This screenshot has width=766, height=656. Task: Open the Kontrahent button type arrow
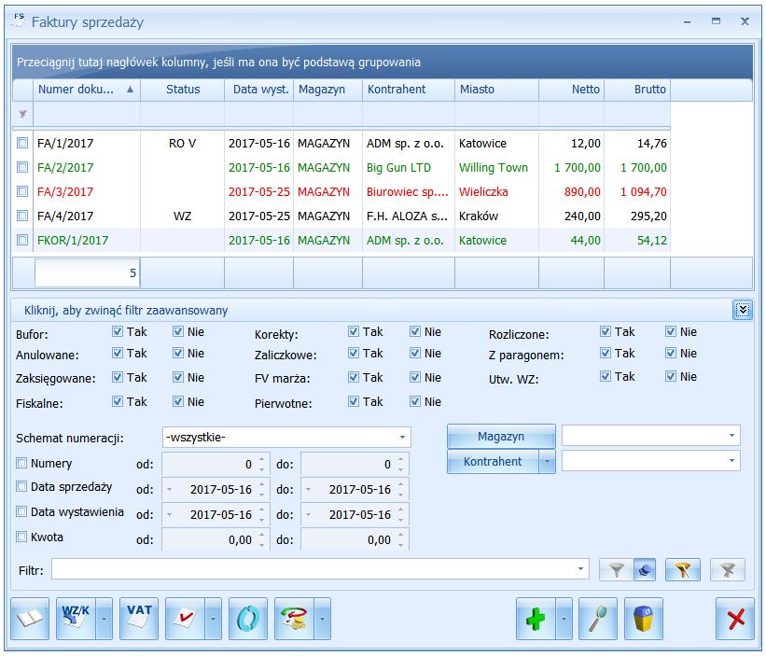pos(547,462)
